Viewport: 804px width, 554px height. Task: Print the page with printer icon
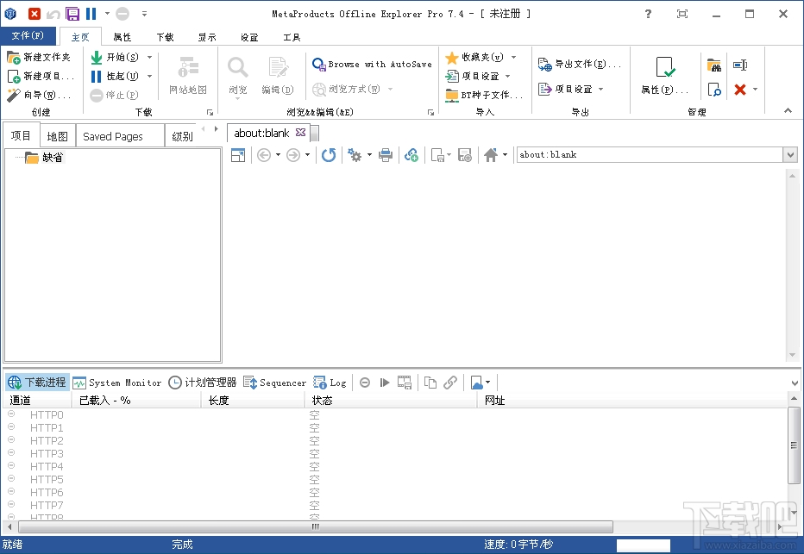(x=386, y=154)
